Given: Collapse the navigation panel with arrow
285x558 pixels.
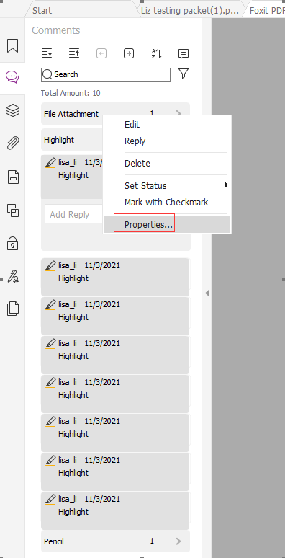Looking at the screenshot, I should point(207,293).
